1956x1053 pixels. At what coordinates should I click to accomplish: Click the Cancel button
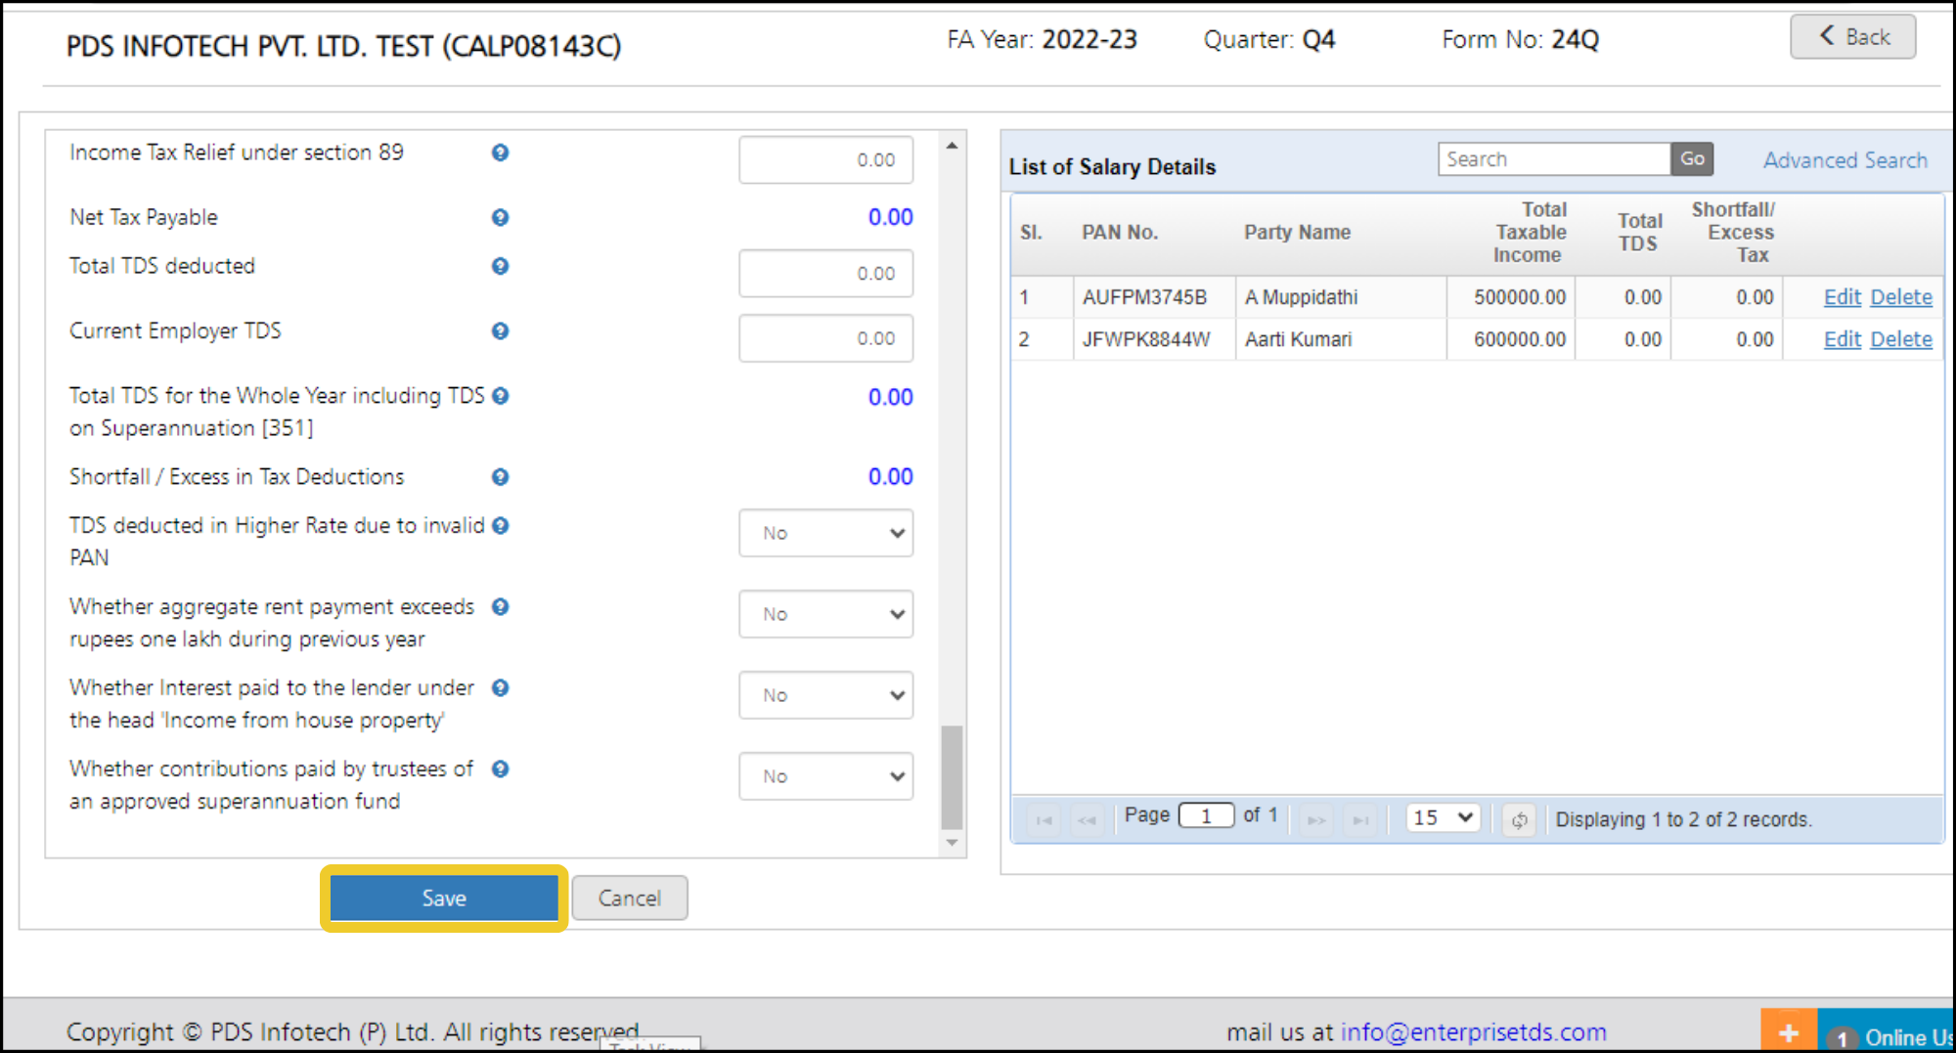click(x=630, y=898)
